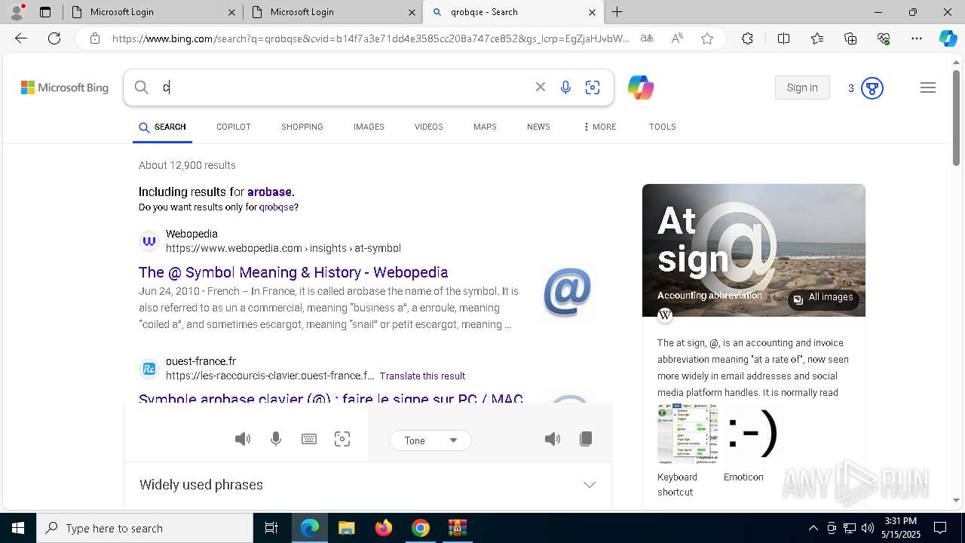Open Split screen icon

pos(783,38)
